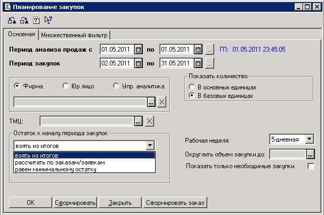Clear the ТМЦ field with X button
This screenshot has height=215, width=324.
click(x=150, y=121)
